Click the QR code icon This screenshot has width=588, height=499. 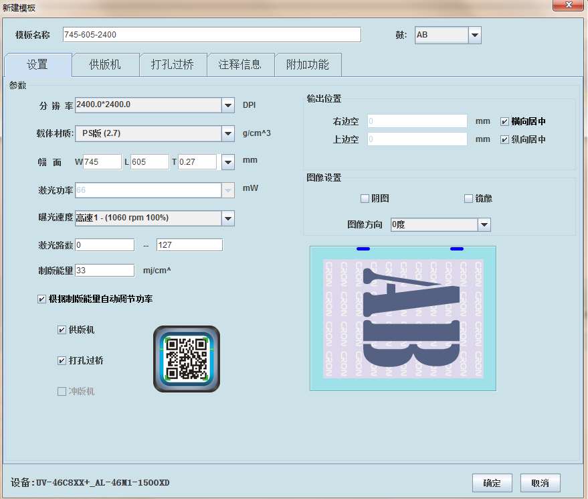tap(186, 359)
